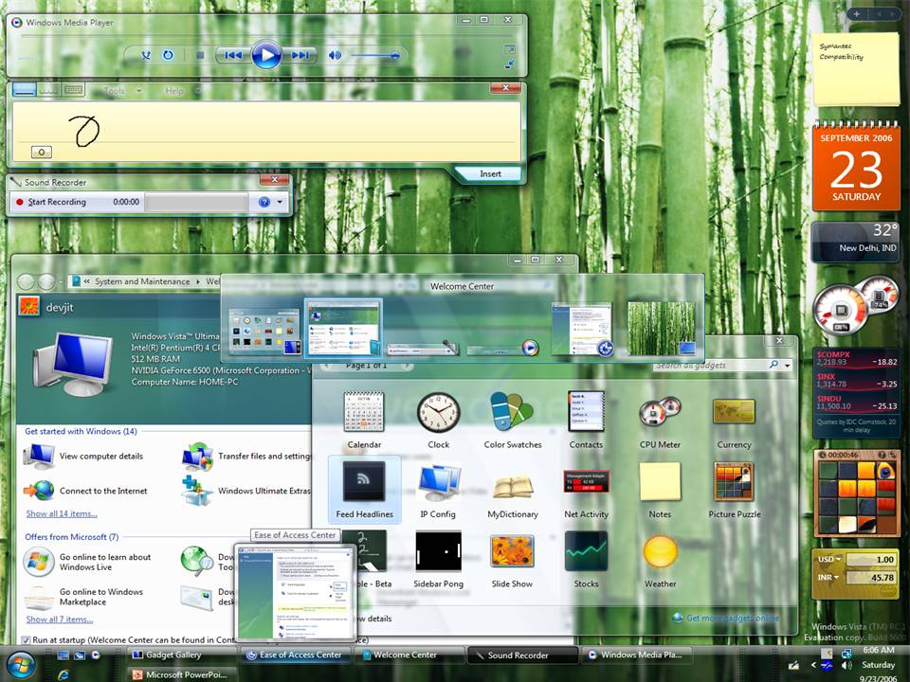Pick the Weather gadget icon
Image resolution: width=910 pixels, height=682 pixels.
(660, 551)
